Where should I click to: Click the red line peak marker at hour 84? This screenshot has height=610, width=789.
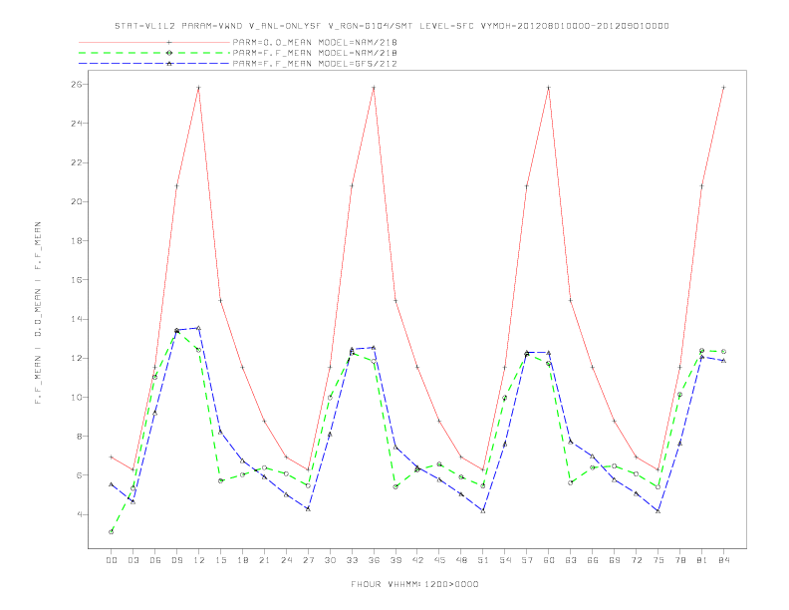point(723,88)
